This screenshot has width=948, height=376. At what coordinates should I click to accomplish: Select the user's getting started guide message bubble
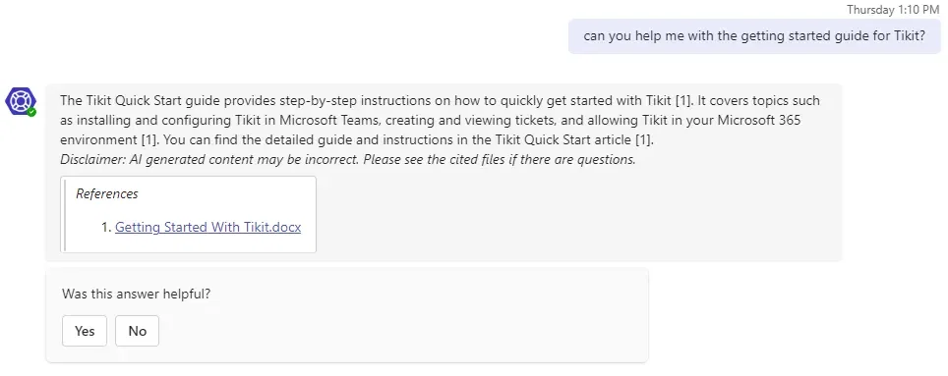tap(754, 36)
